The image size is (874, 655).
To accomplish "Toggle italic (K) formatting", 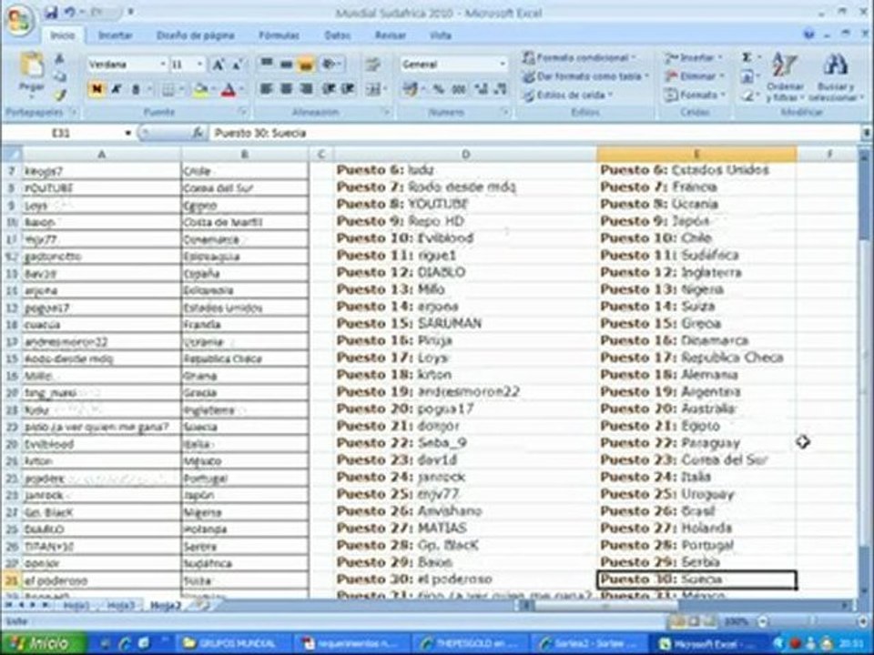I will pyautogui.click(x=117, y=88).
